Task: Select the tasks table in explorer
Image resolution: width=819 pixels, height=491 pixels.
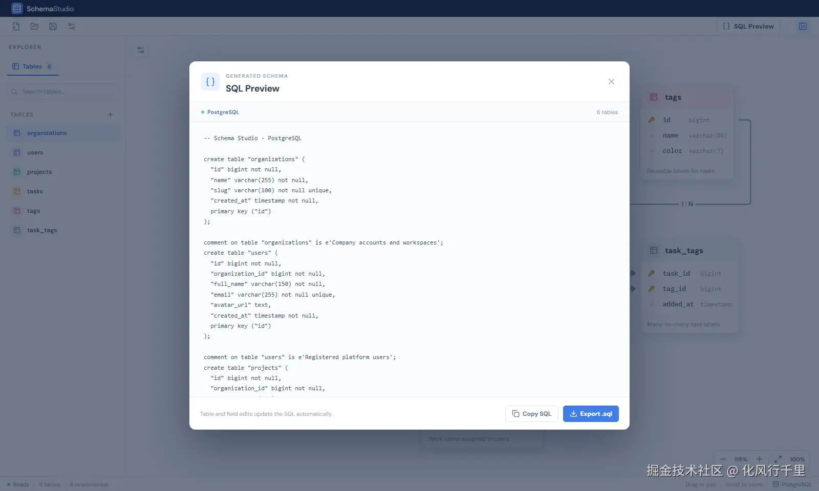Action: [63, 191]
